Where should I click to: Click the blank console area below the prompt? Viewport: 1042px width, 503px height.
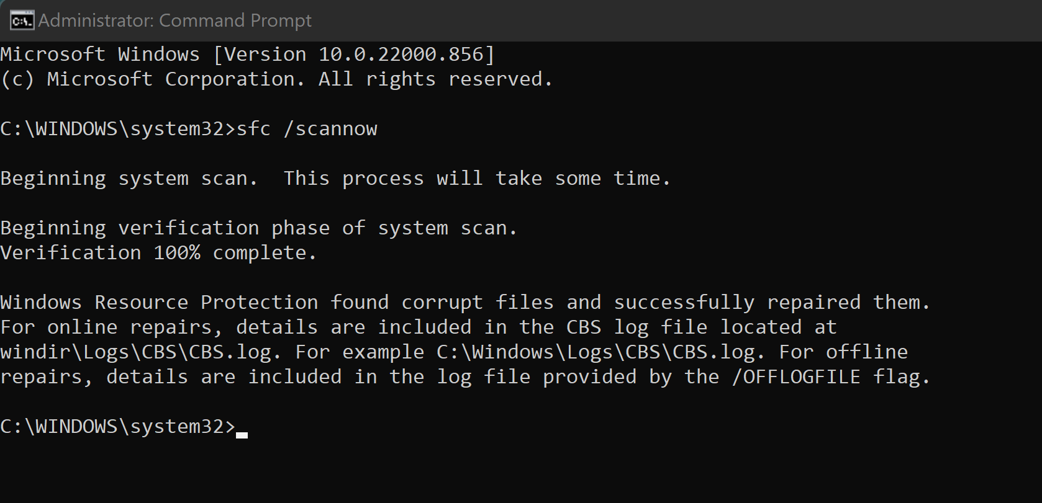[521, 473]
